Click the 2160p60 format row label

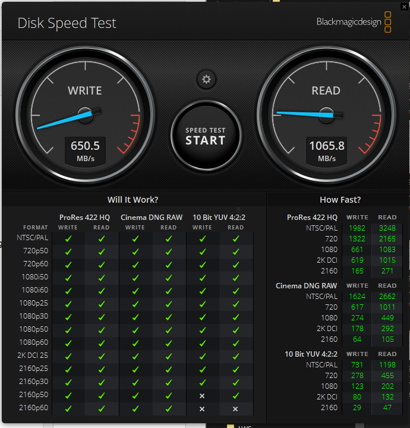[33, 408]
